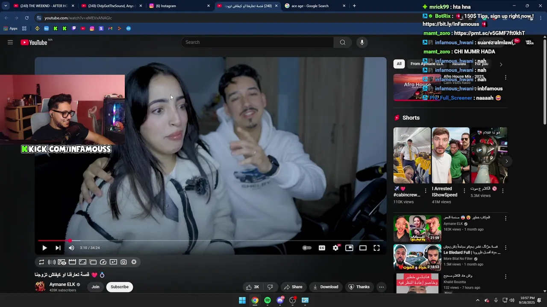Open more actions ellipsis under video

(x=381, y=287)
